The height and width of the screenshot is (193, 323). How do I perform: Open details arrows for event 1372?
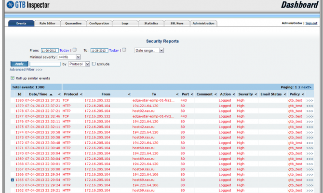click(x=310, y=143)
